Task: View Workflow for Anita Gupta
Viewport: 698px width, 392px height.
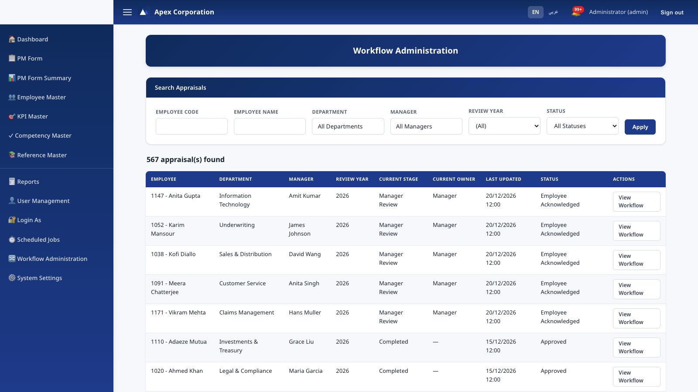Action: coord(636,202)
